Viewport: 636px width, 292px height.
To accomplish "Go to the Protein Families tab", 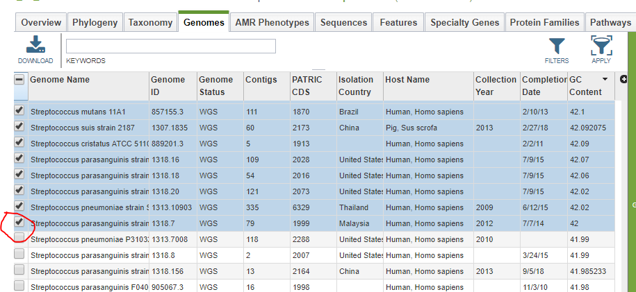I will [x=545, y=23].
